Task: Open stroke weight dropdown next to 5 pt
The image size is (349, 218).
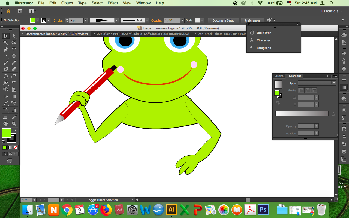Action: click(x=86, y=20)
